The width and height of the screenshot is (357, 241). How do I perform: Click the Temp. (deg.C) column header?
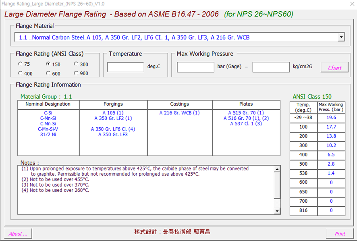tap(303, 107)
